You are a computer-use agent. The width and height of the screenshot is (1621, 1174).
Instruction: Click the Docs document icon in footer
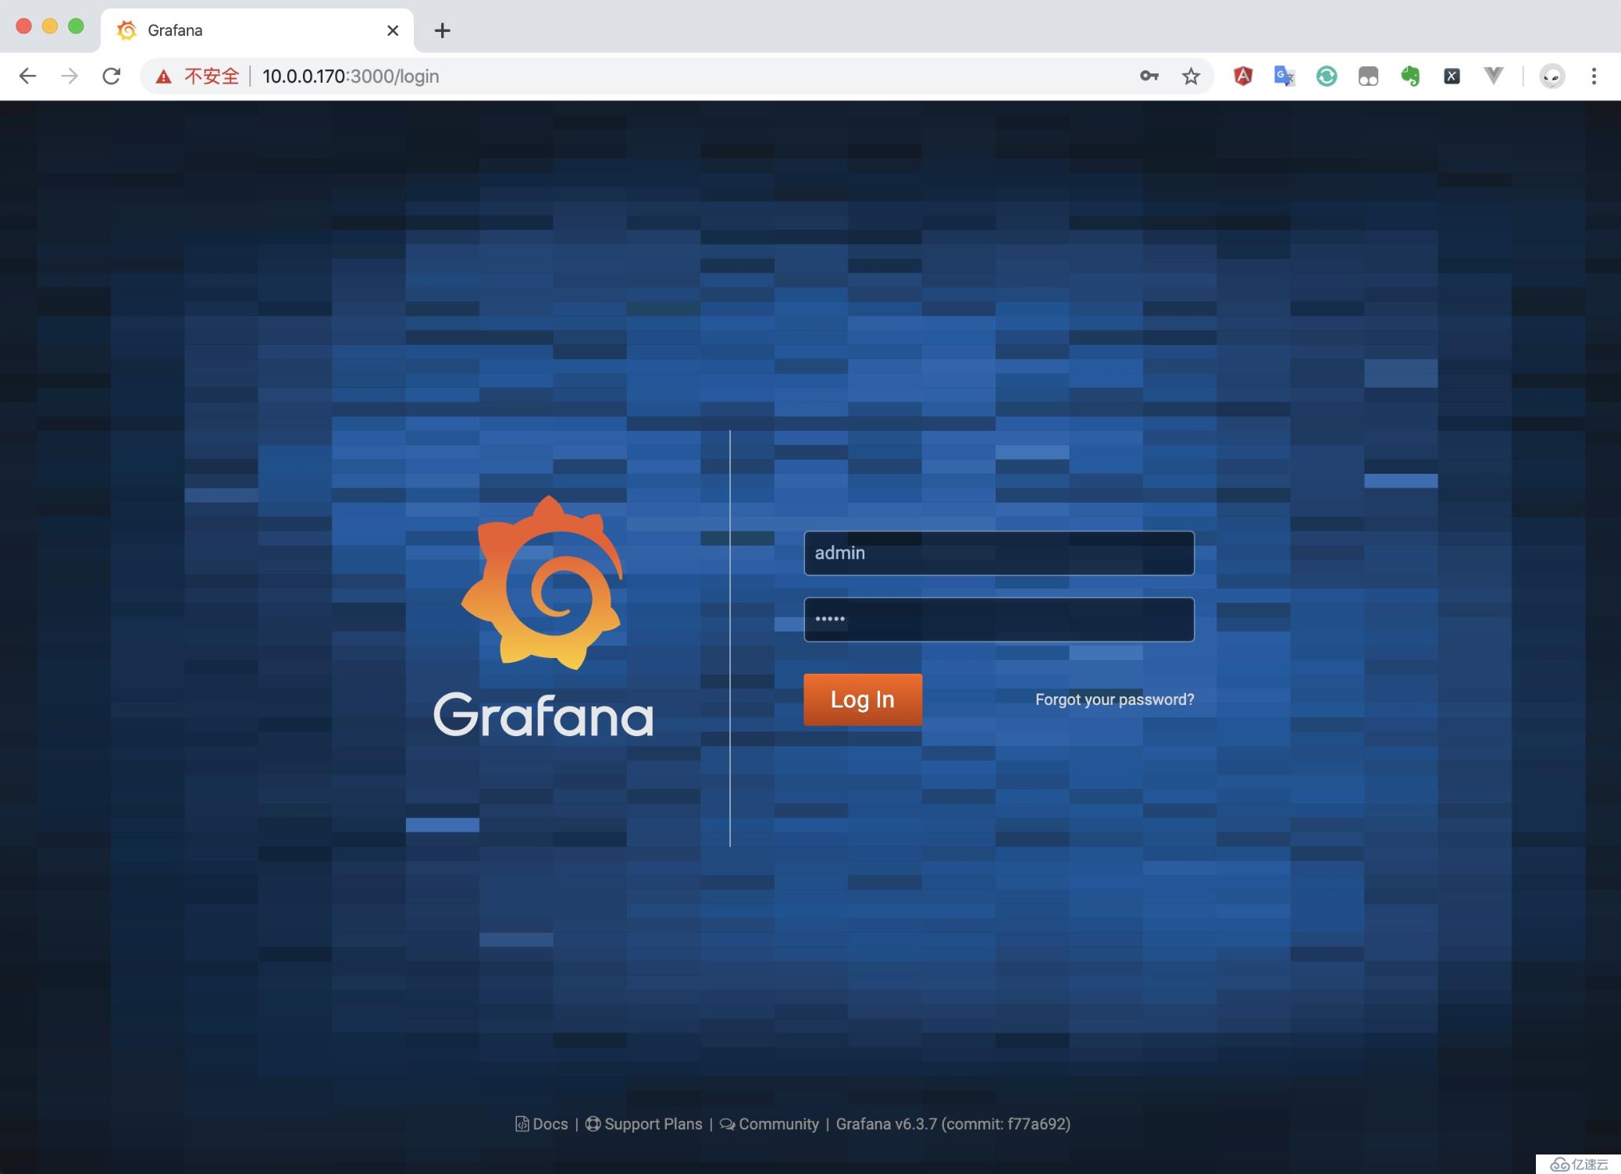coord(522,1124)
